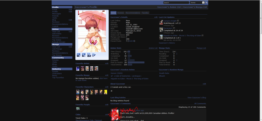Screen dimensions: 262x121
Task: Click Find All forum posts link
Action: (x=131, y=41)
